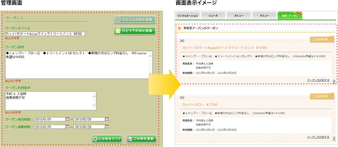Click the あと450文字 remaining-characters note
Image resolution: width=338 pixels, height=147 pixels.
(x=13, y=112)
